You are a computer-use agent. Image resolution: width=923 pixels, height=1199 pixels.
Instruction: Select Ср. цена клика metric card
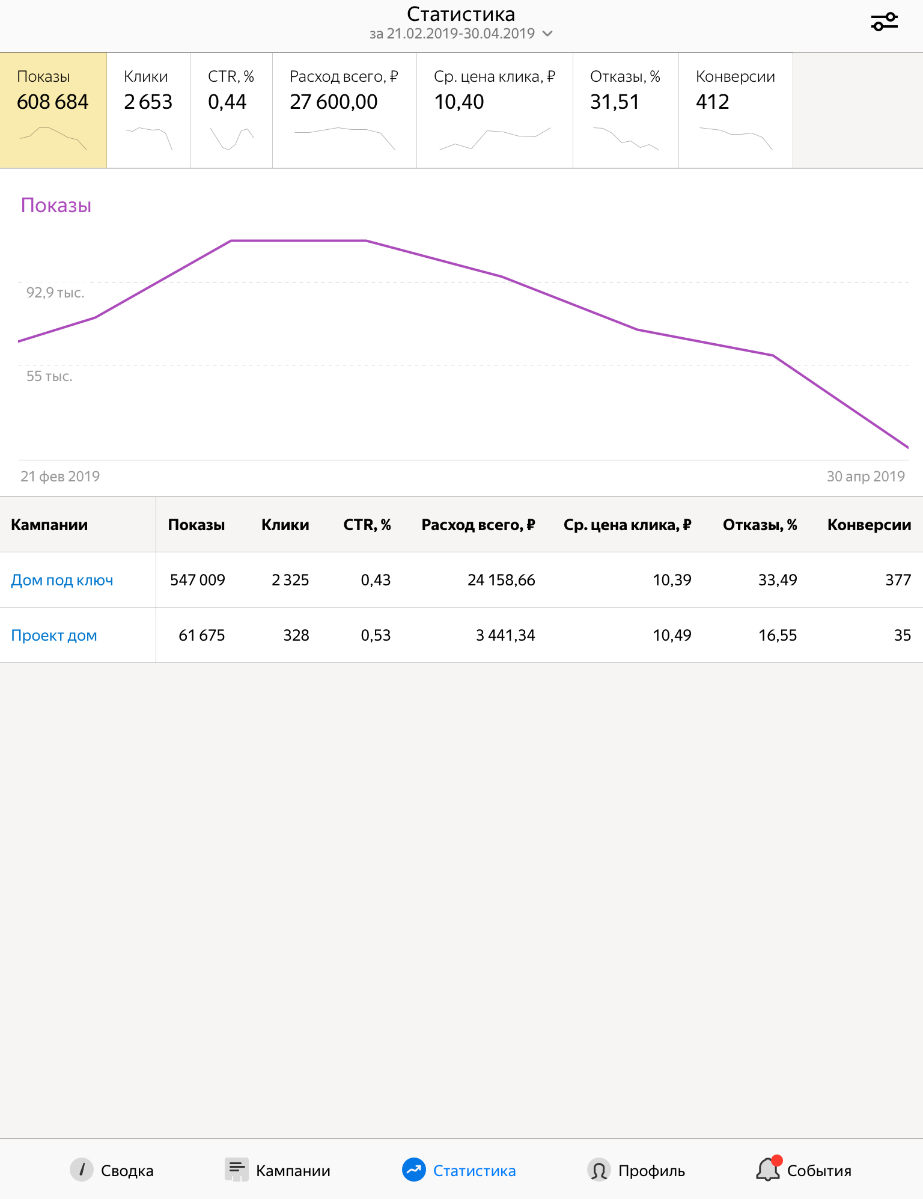[x=495, y=110]
